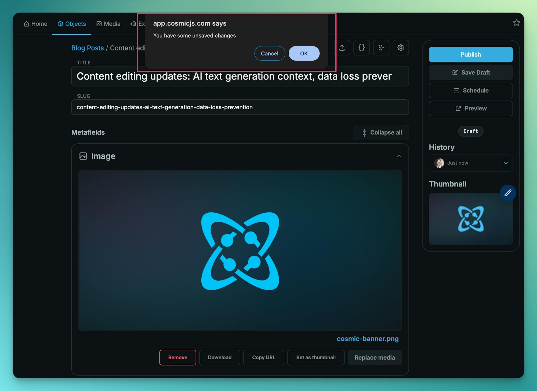
Task: Click the 'Thumbnail' heading
Action: point(448,184)
